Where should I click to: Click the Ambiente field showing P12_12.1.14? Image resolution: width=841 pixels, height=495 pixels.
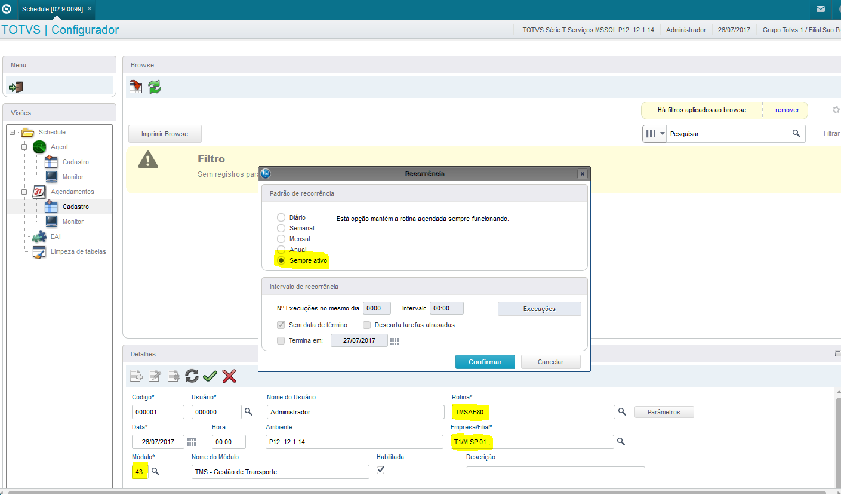pos(355,442)
